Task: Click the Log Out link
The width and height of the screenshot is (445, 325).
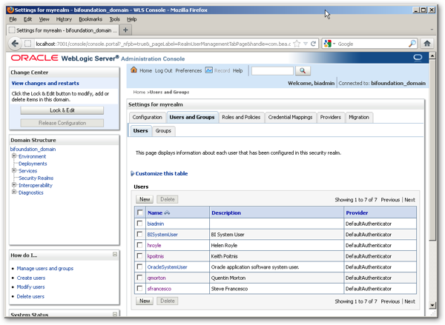Action: (163, 70)
